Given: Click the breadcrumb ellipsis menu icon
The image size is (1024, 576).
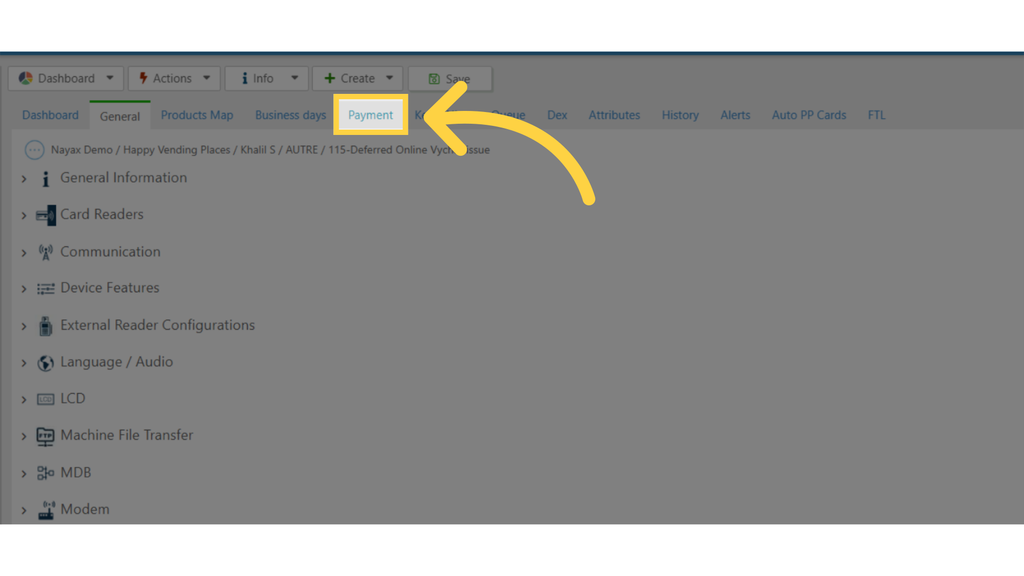Looking at the screenshot, I should [x=34, y=149].
